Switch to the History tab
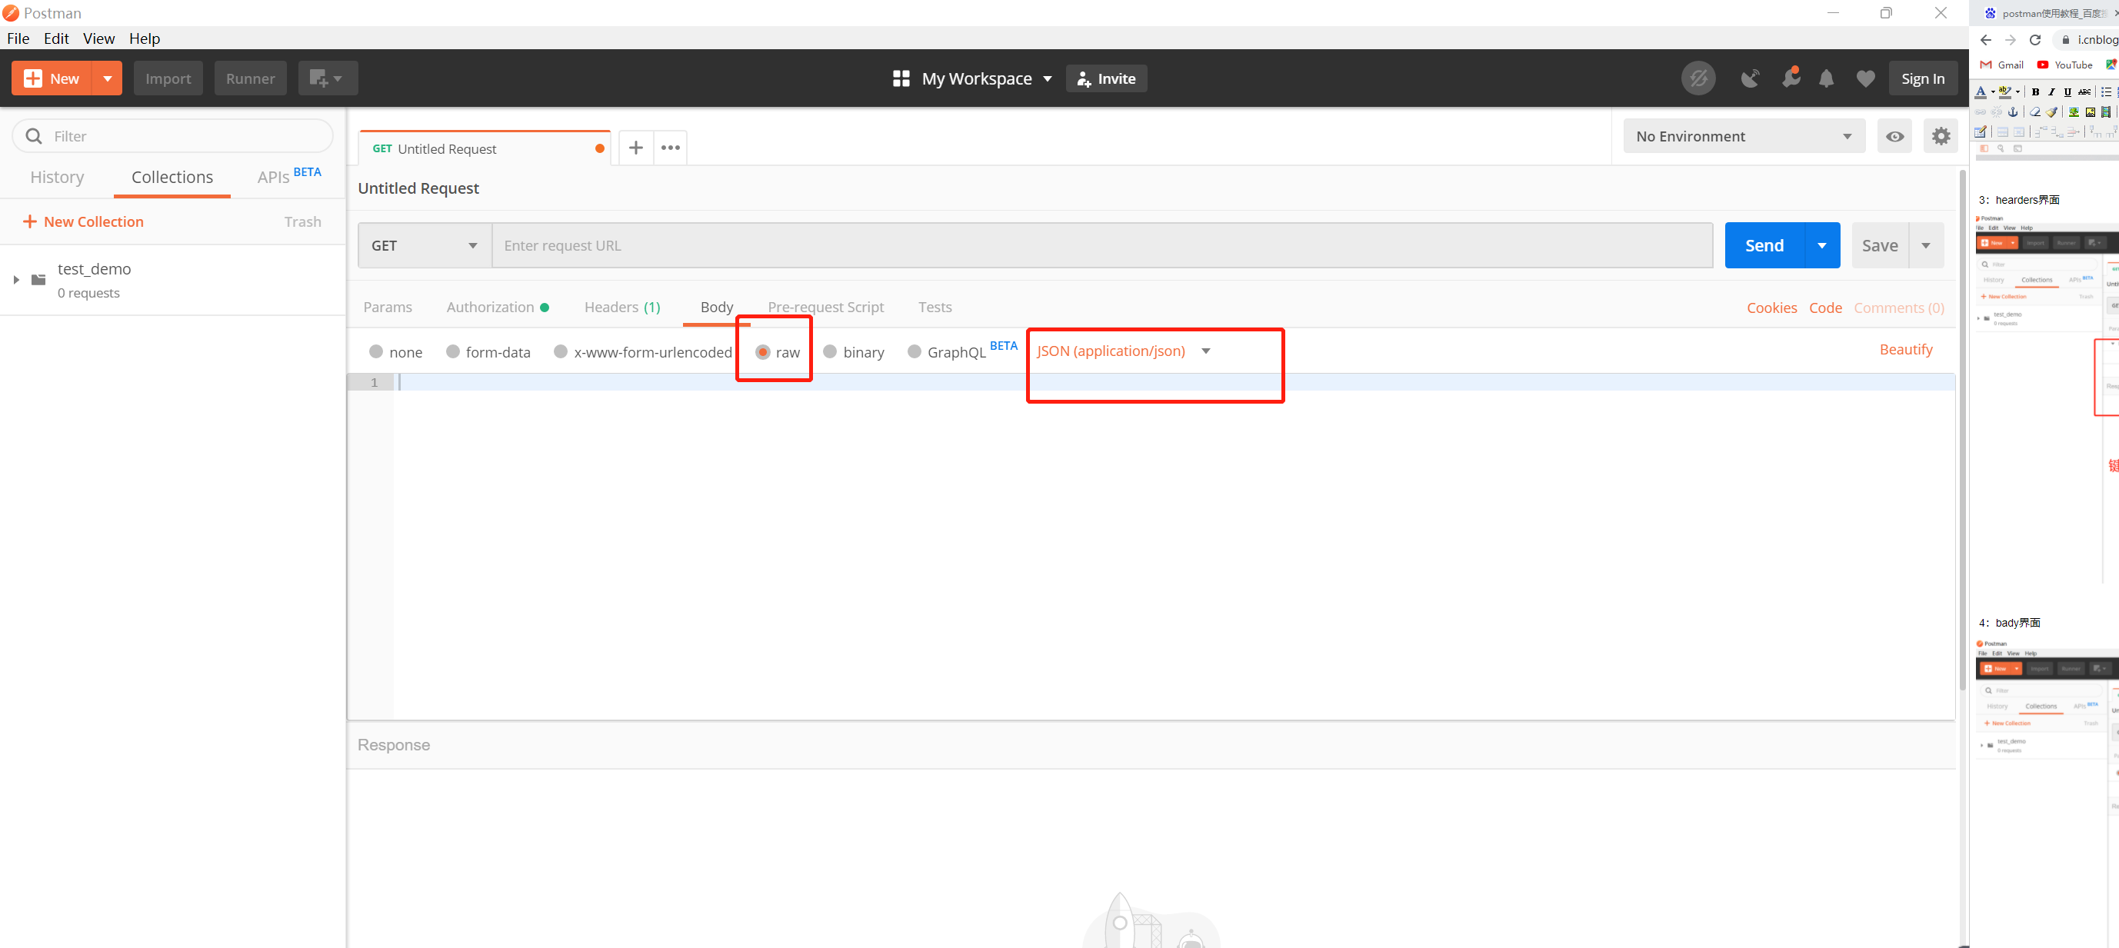This screenshot has height=948, width=2119. point(57,177)
